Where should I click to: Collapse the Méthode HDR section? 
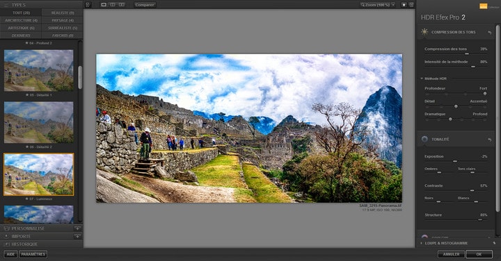pyautogui.click(x=422, y=78)
